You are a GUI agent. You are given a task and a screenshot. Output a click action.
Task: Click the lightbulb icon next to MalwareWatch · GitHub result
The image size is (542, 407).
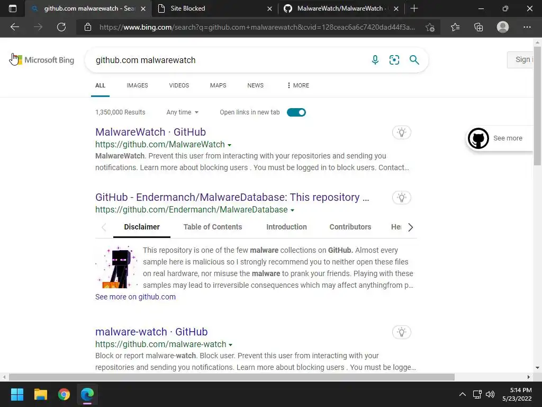click(x=401, y=132)
